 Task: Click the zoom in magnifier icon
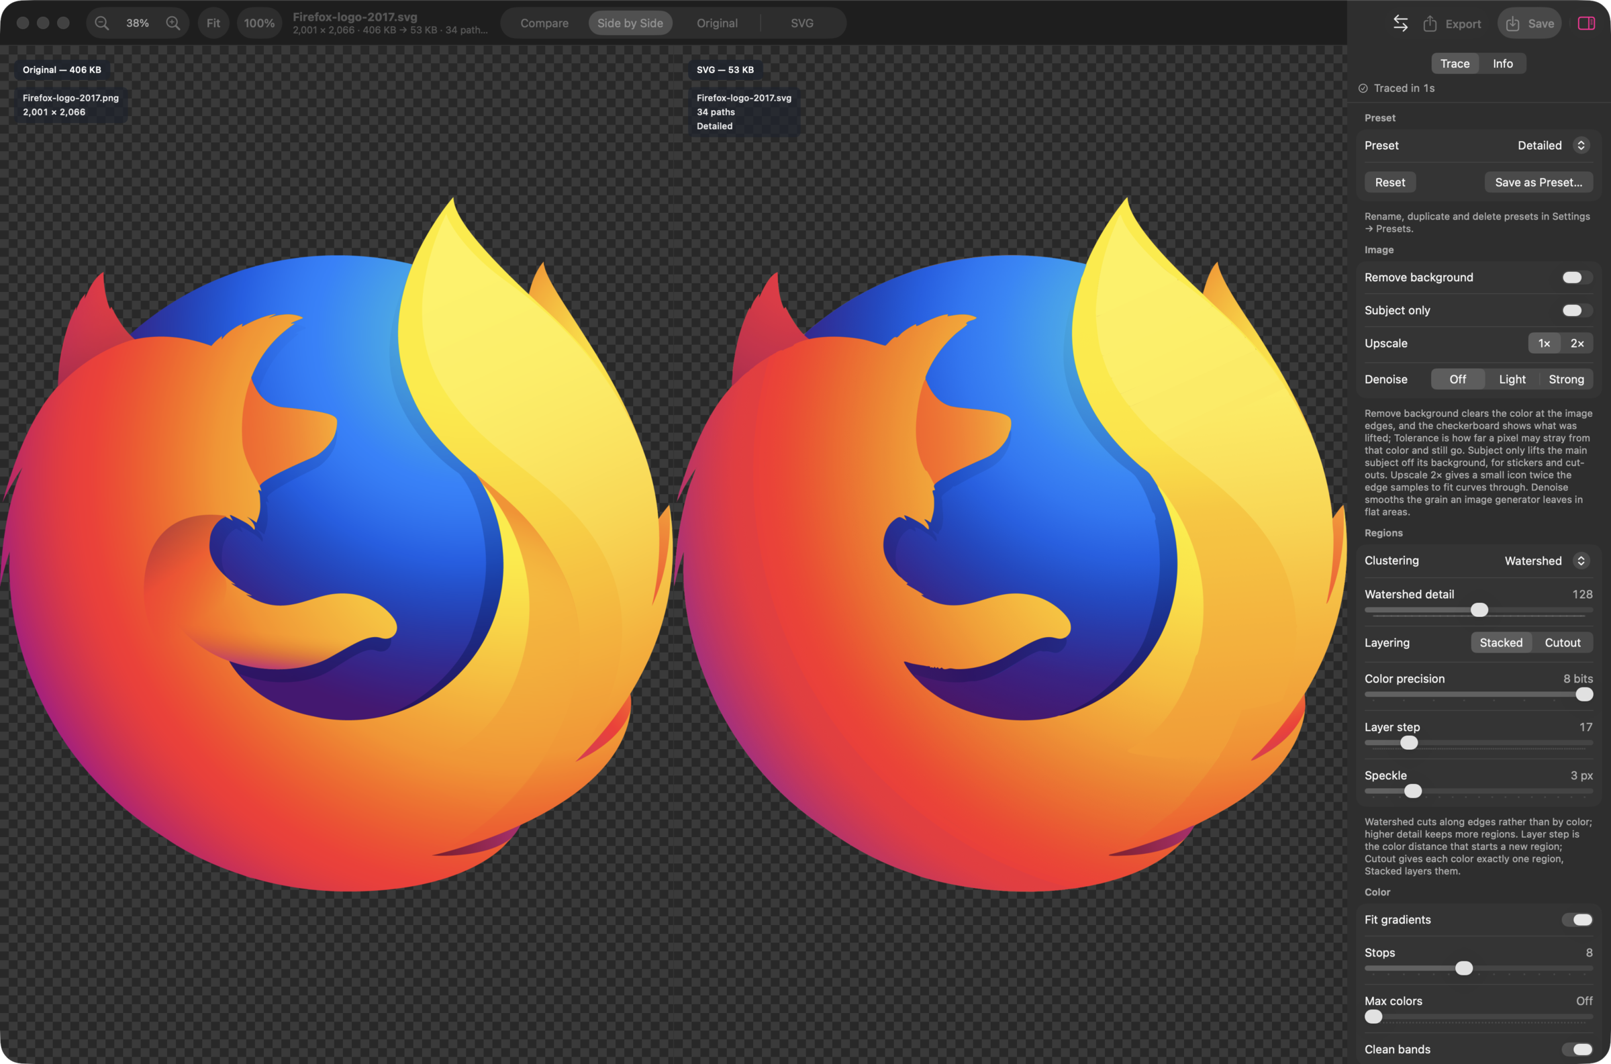coord(174,23)
